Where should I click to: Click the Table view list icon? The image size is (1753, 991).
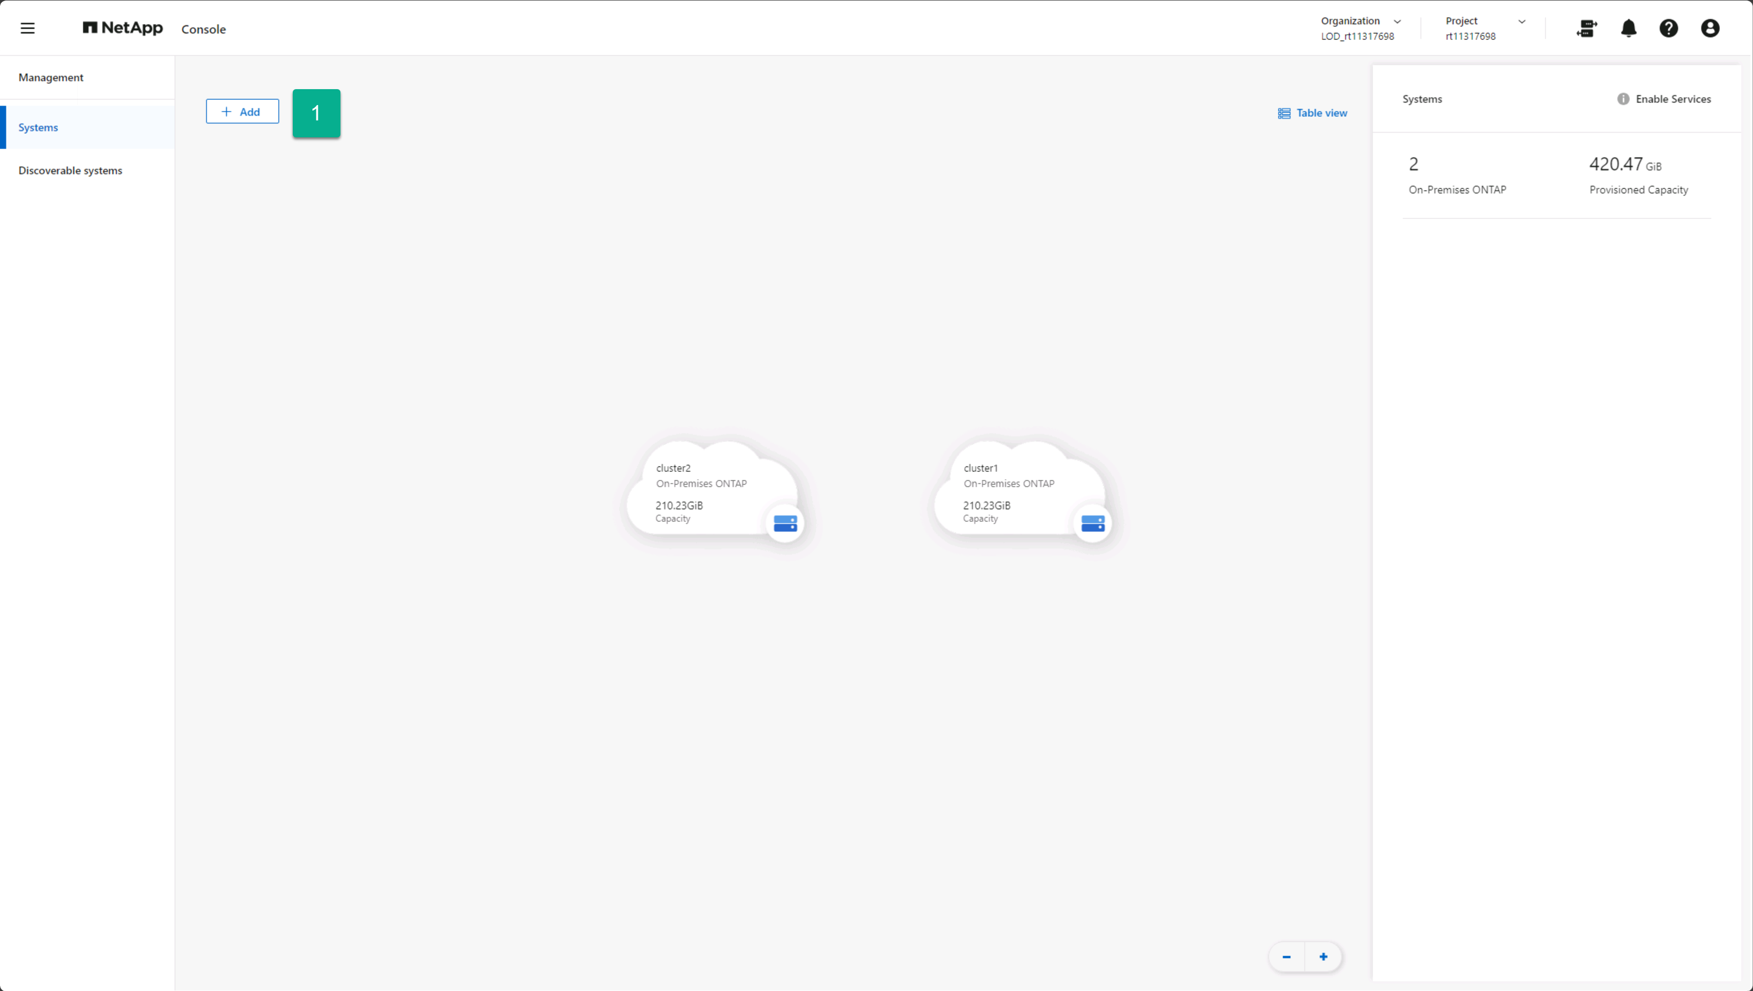pos(1284,113)
